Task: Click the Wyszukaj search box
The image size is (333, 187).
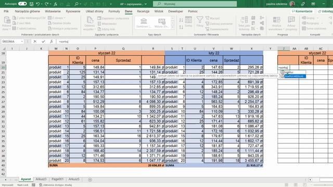Action: click(195, 4)
